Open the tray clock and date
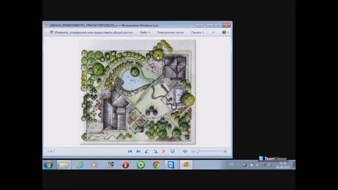 (283, 165)
